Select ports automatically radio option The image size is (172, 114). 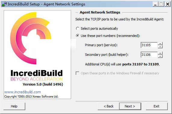pyautogui.click(x=77, y=28)
